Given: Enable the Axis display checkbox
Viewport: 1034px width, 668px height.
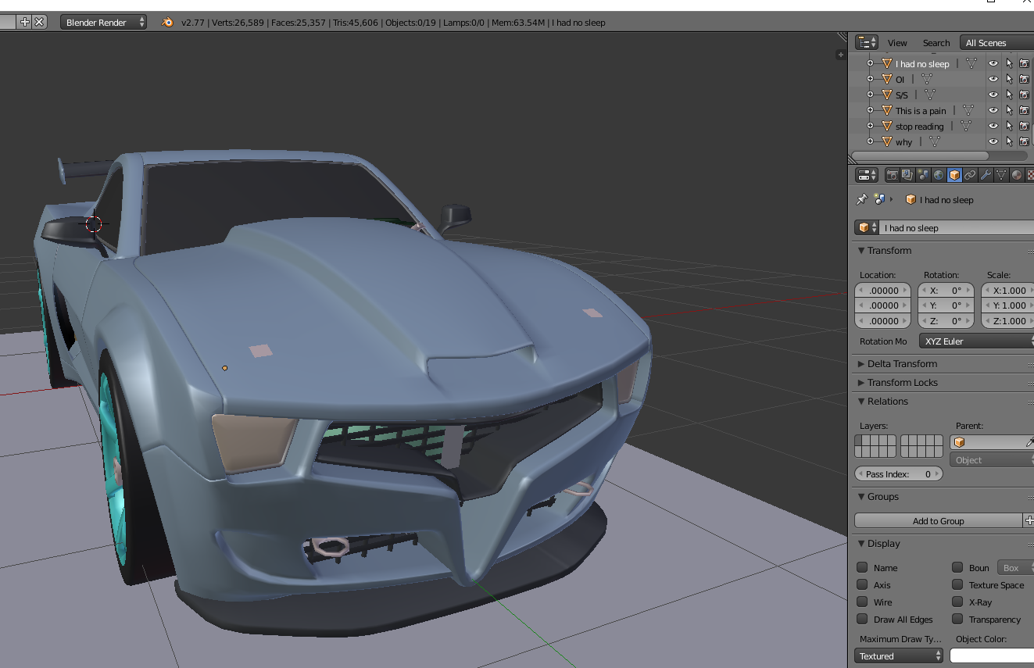Looking at the screenshot, I should pos(862,584).
